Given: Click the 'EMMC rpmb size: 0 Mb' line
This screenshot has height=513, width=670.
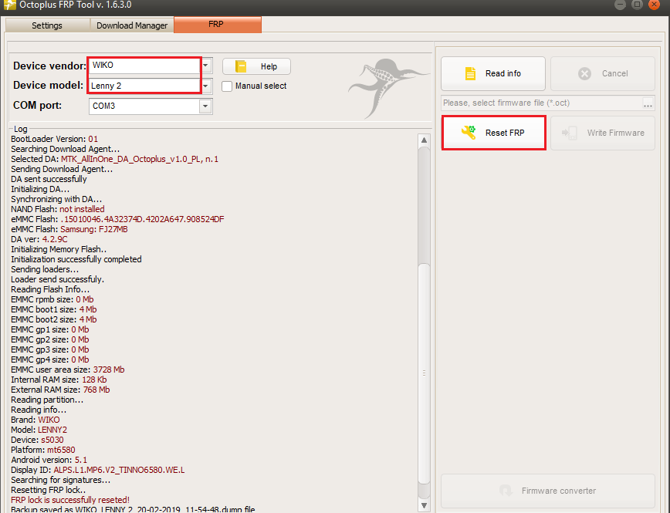Looking at the screenshot, I should tap(52, 299).
